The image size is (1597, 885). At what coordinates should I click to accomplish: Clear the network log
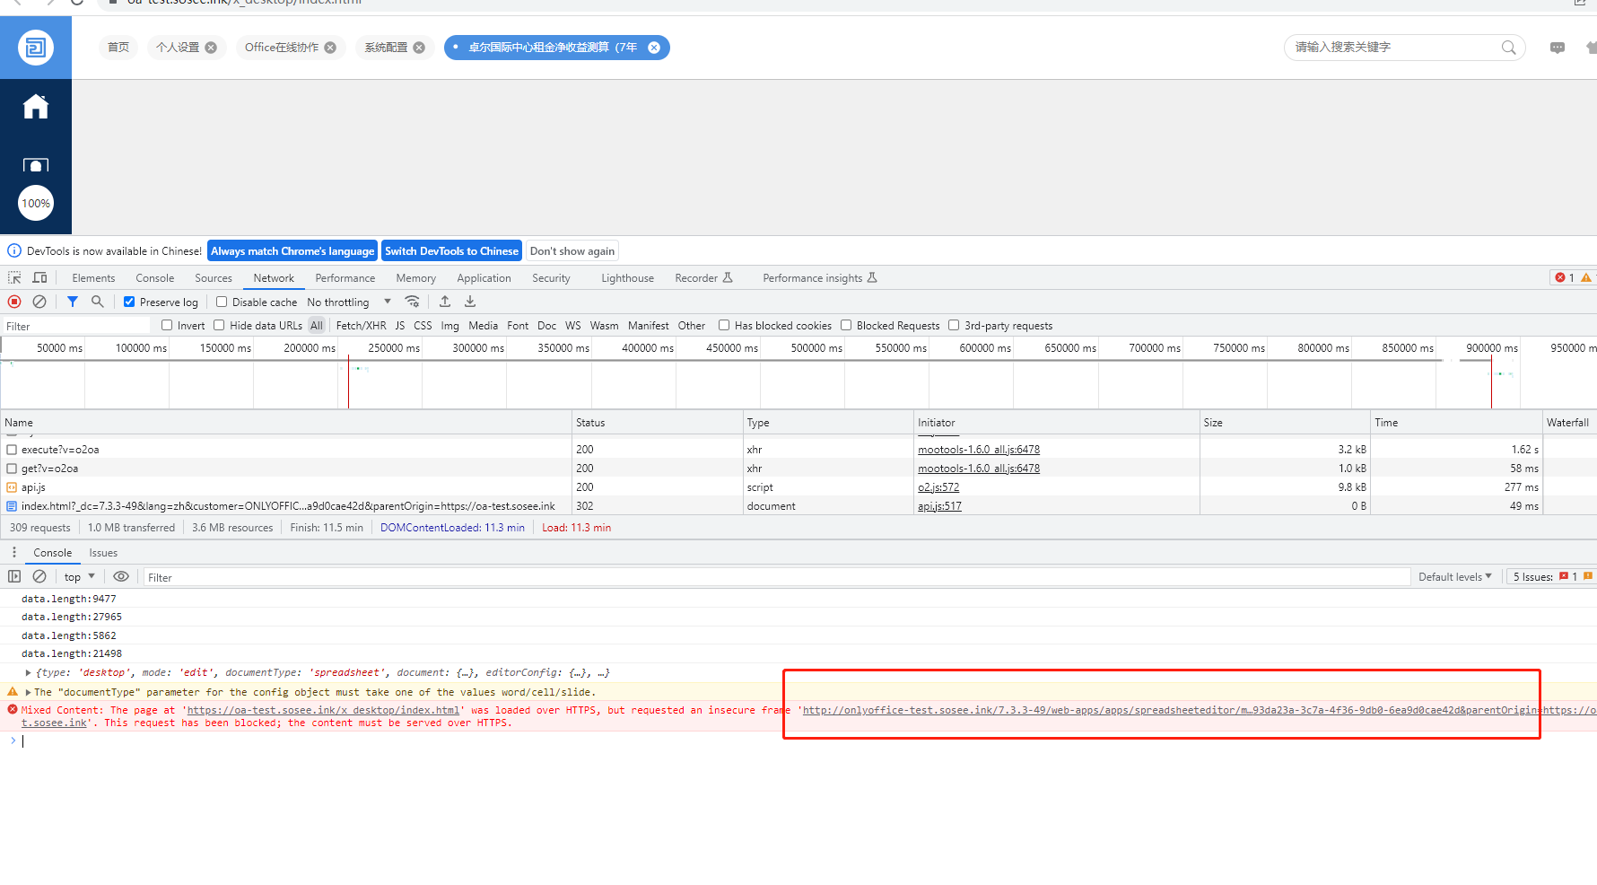(x=39, y=302)
